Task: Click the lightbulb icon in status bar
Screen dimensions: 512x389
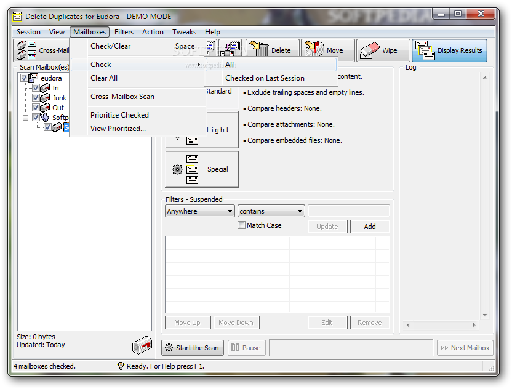Action: 121,366
